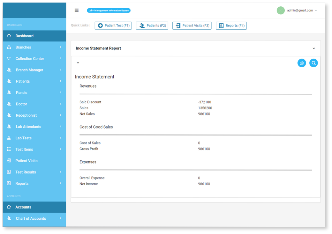Image resolution: width=332 pixels, height=234 pixels.
Task: Click the Lab - Management Information System badge
Action: 109,10
